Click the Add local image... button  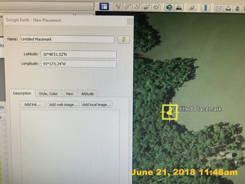(x=96, y=105)
